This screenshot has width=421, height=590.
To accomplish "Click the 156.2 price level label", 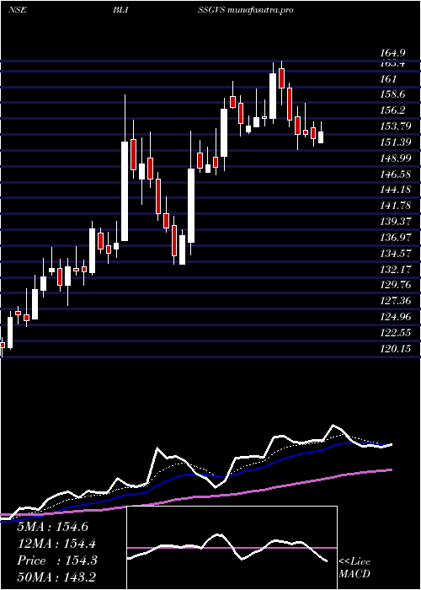I will pyautogui.click(x=392, y=110).
